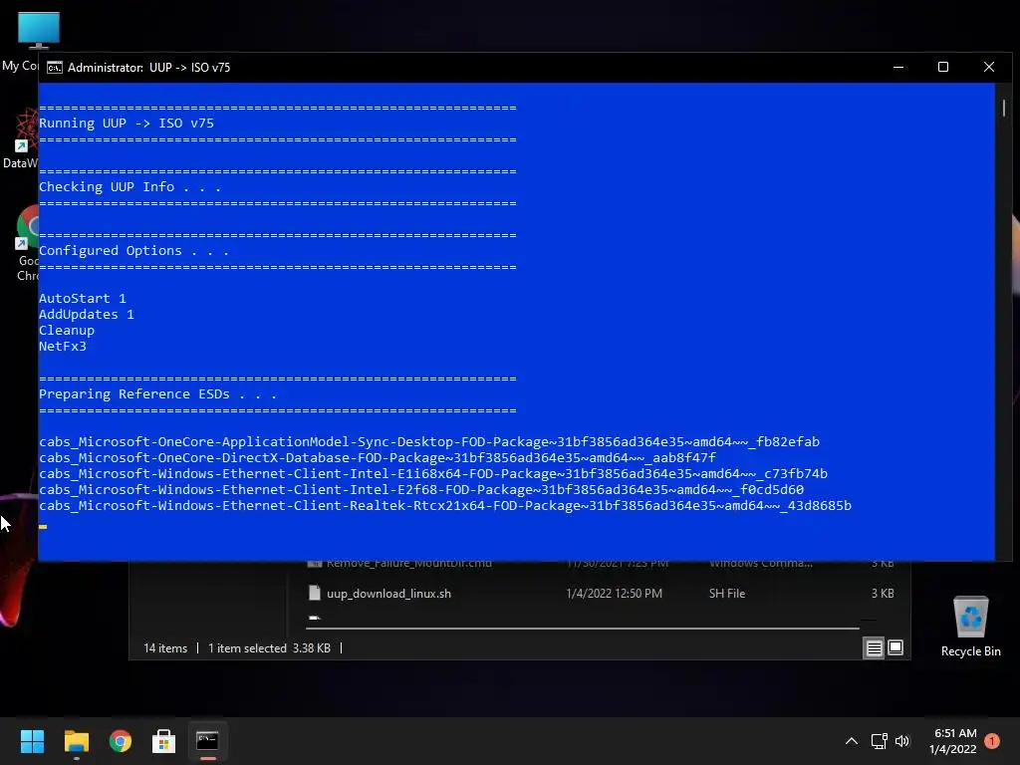Click the uup_download_linux.sh file icon

(314, 594)
